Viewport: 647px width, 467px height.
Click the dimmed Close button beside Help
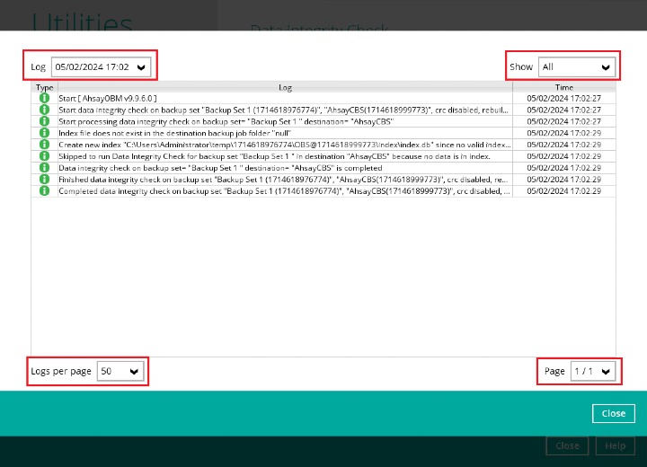[x=567, y=445]
